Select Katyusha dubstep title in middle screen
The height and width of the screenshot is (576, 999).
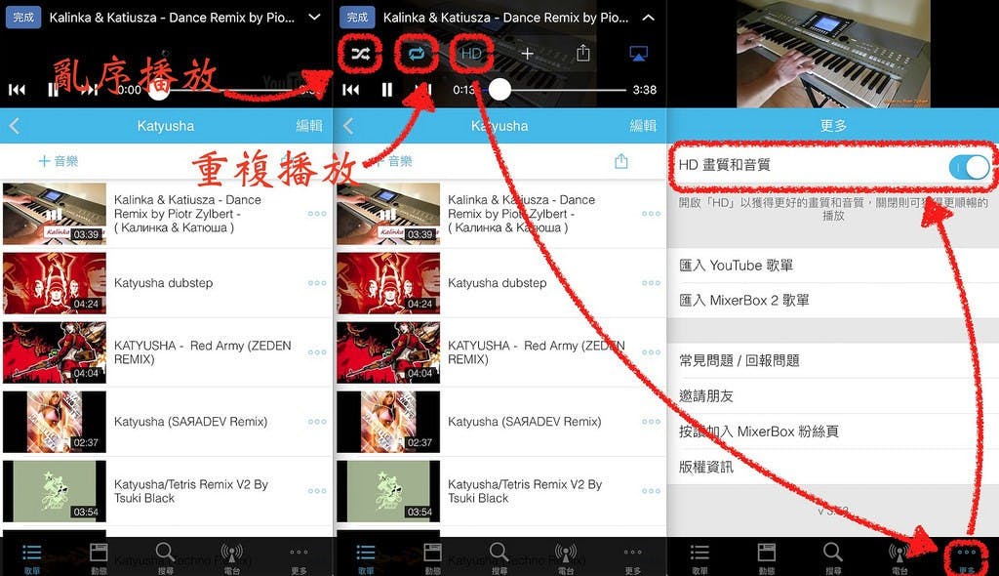(x=497, y=282)
